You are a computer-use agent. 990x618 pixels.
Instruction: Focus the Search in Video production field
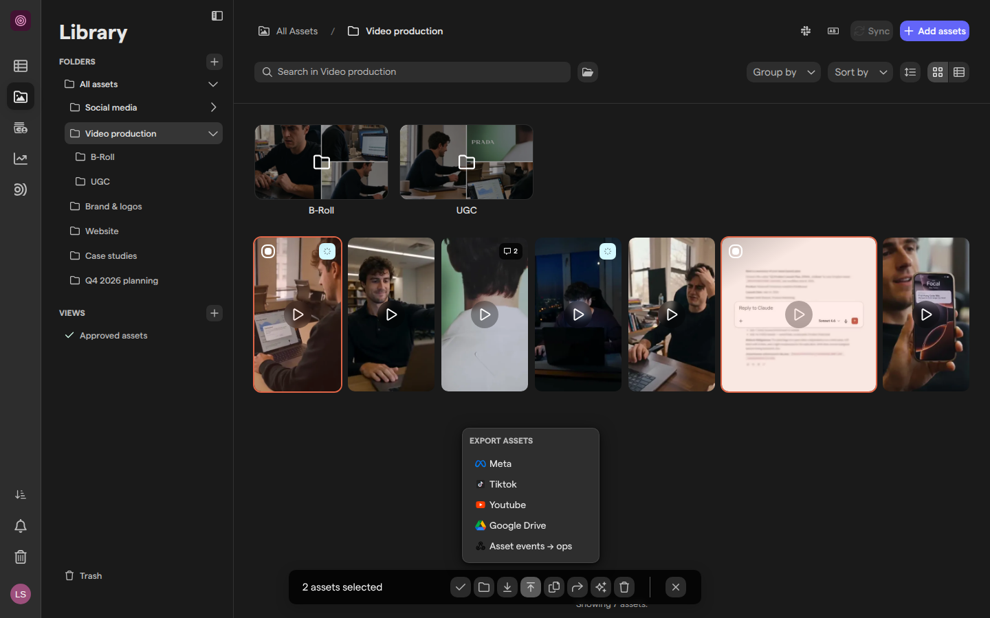tap(412, 72)
